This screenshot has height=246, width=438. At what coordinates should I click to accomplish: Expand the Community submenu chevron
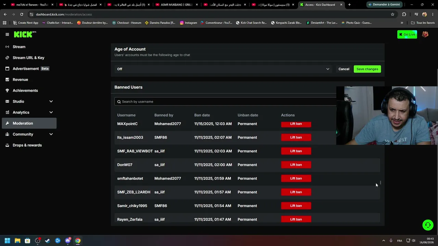tap(51, 134)
